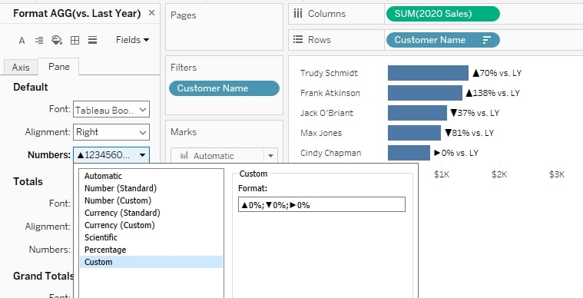Click the SUM(2020 Sales) pill on Columns
Screen dimensions: 583x298
(443, 14)
